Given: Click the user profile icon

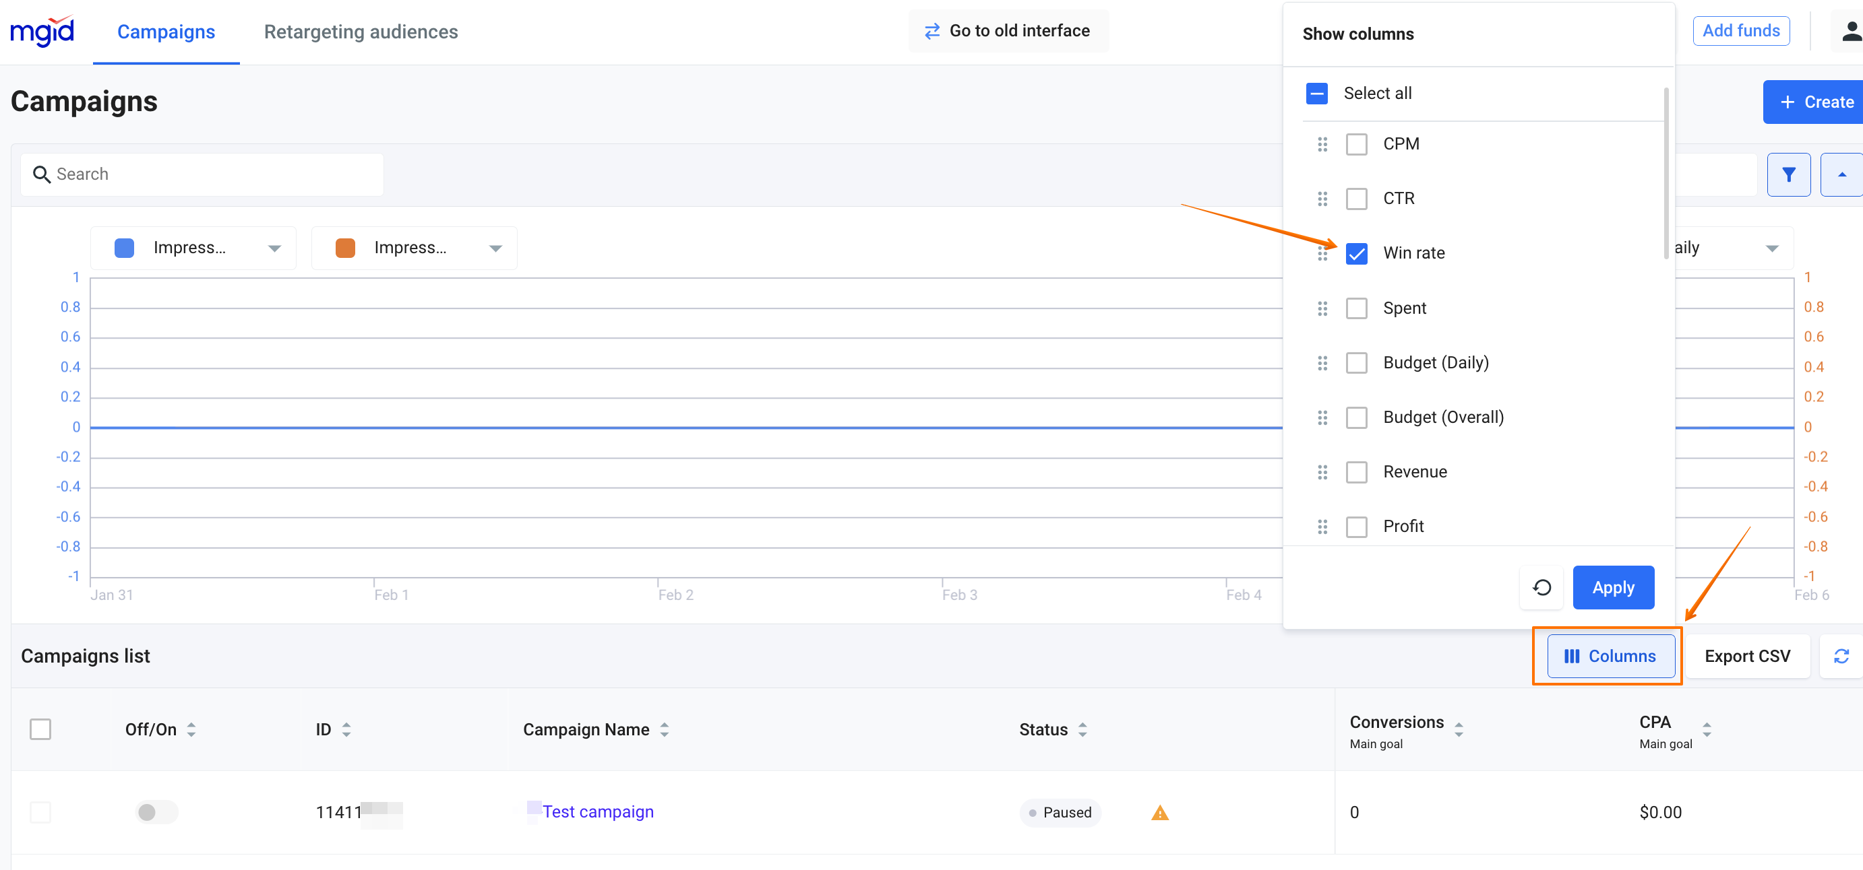Looking at the screenshot, I should [x=1850, y=31].
